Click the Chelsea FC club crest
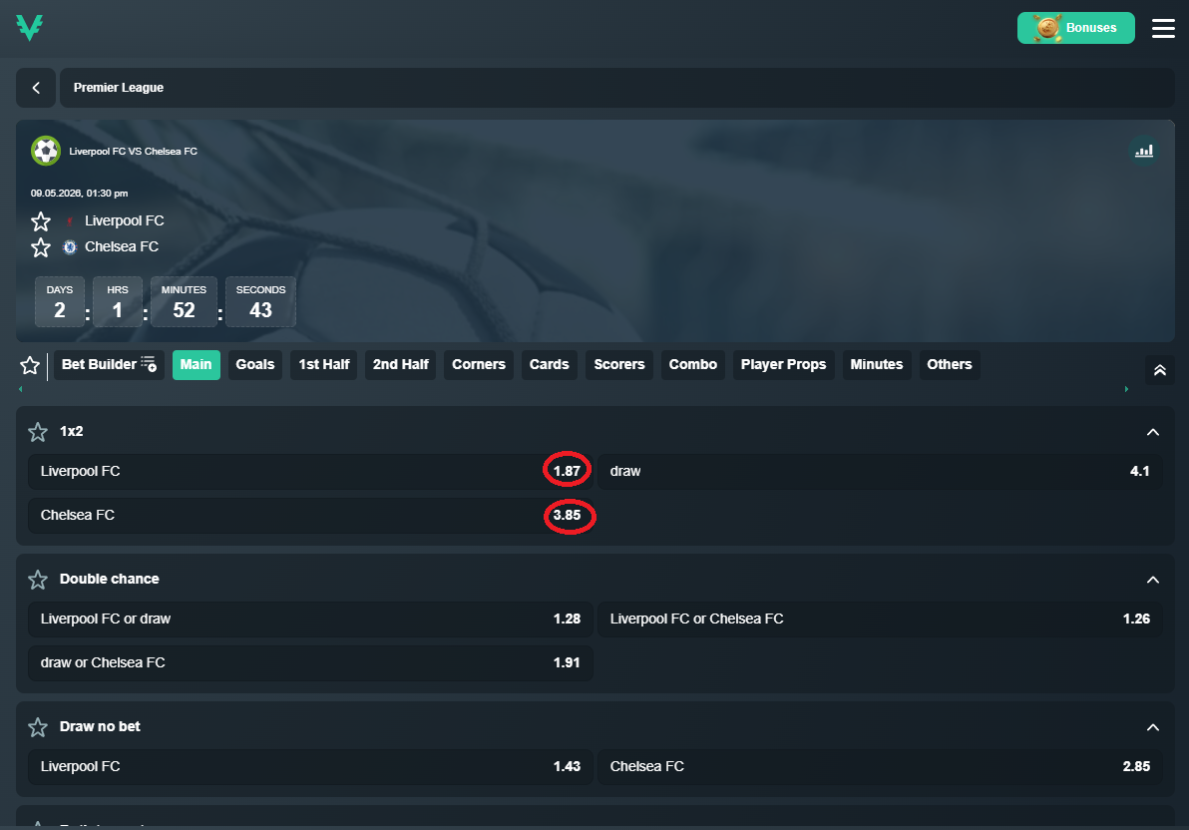 (x=70, y=246)
